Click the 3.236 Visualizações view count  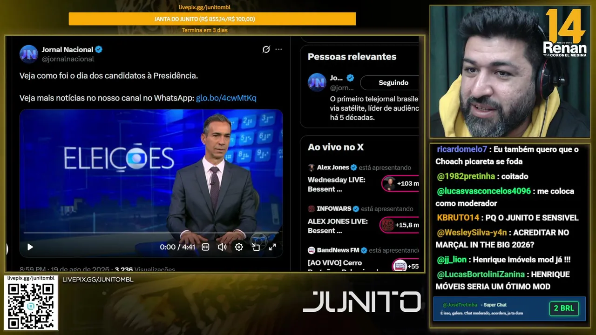(x=145, y=269)
